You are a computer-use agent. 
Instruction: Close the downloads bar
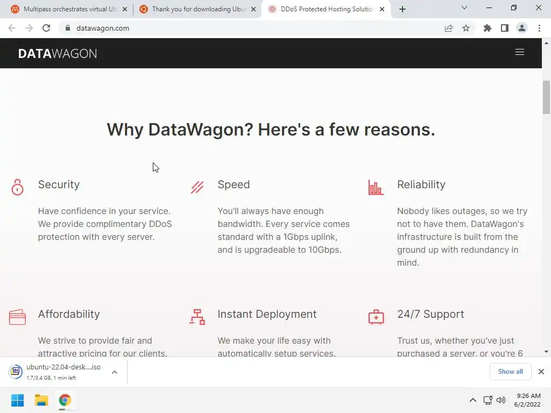[541, 372]
